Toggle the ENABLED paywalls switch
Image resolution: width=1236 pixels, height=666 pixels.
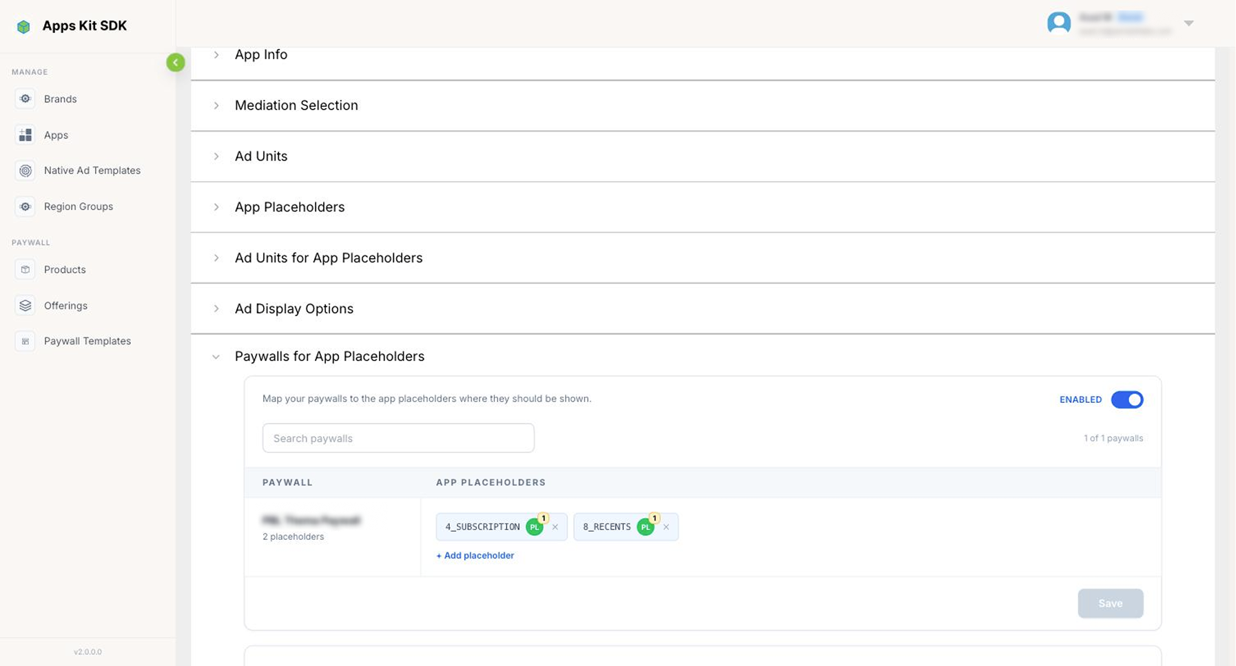click(x=1127, y=399)
